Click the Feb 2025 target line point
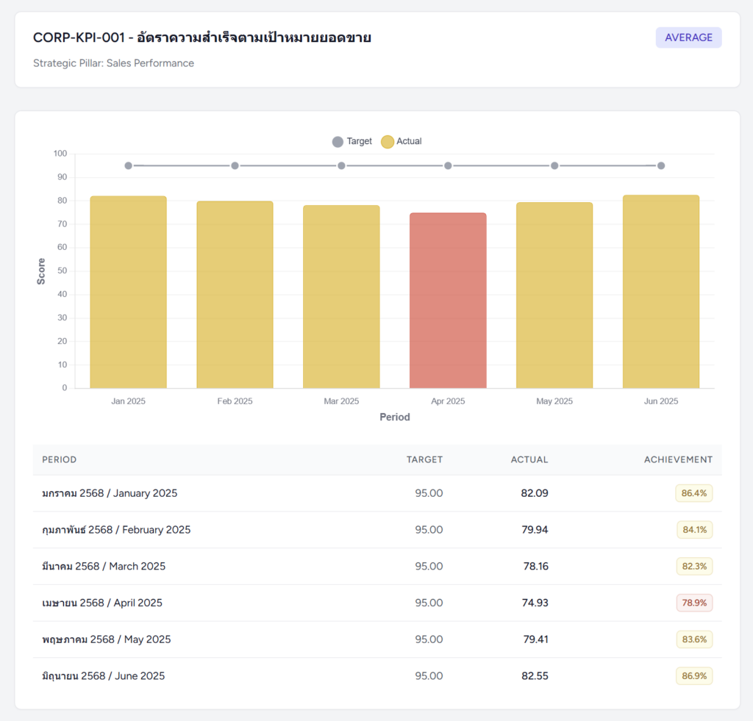Image resolution: width=753 pixels, height=721 pixels. [235, 165]
